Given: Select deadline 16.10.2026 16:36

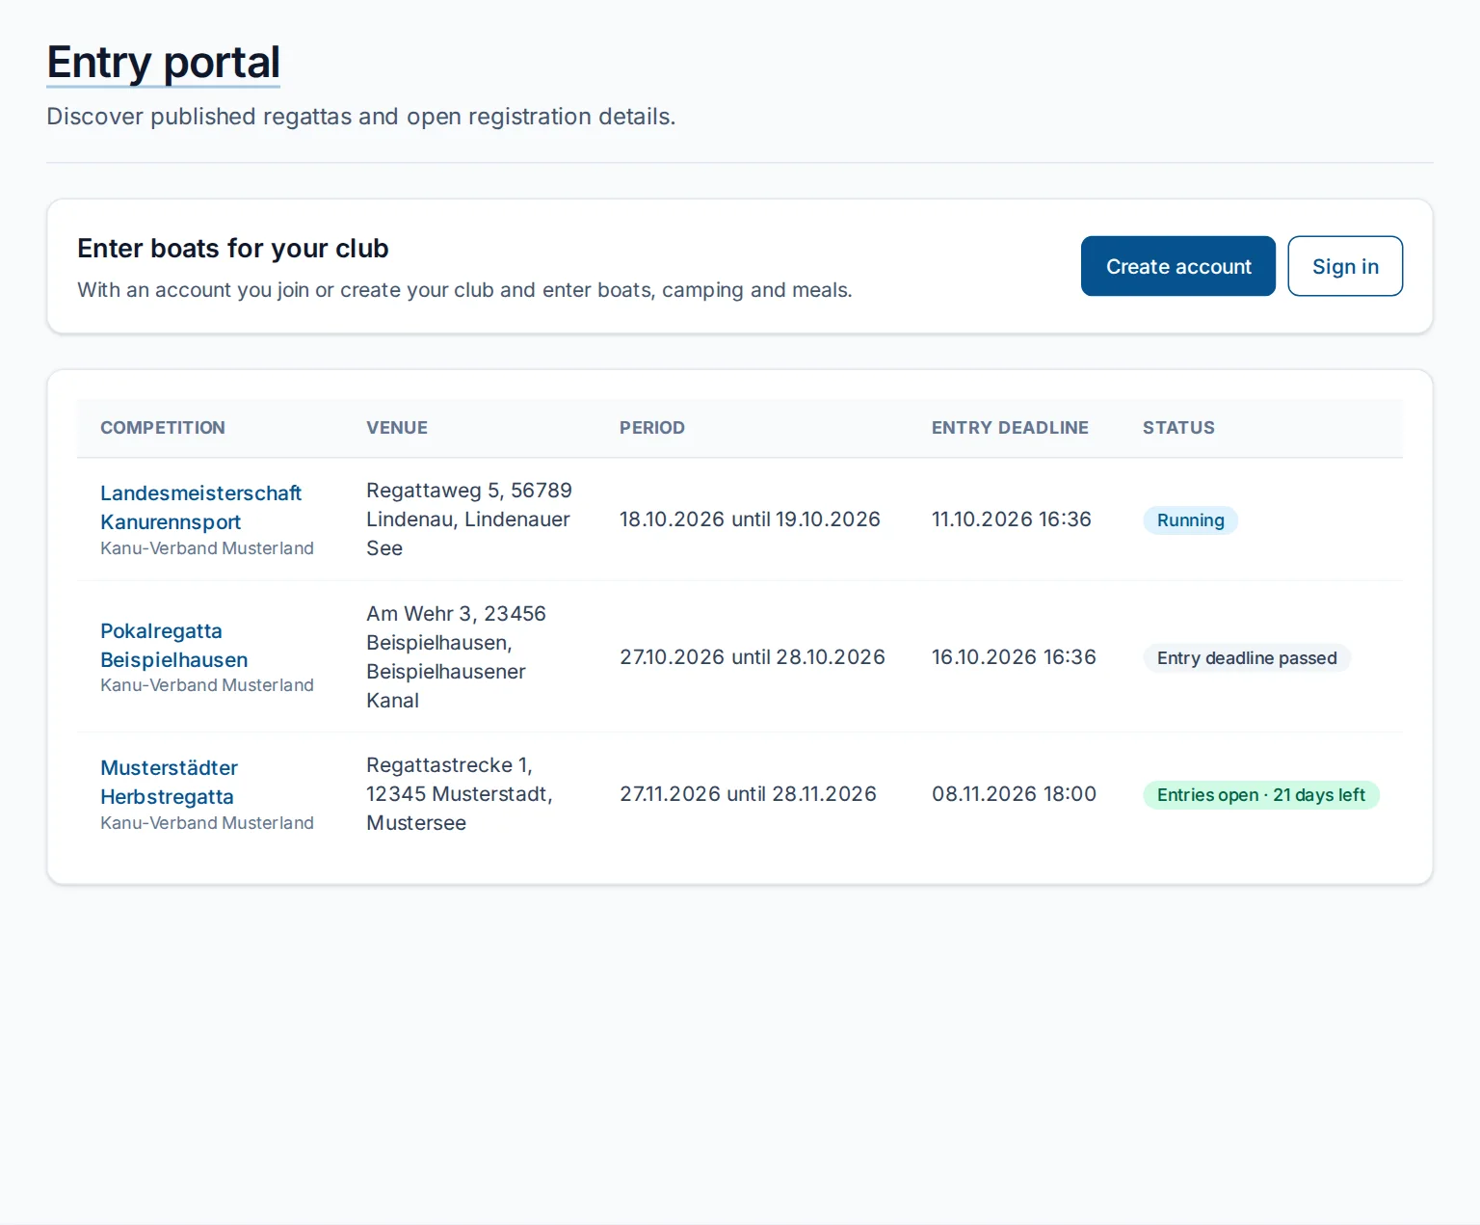Looking at the screenshot, I should click(1014, 657).
